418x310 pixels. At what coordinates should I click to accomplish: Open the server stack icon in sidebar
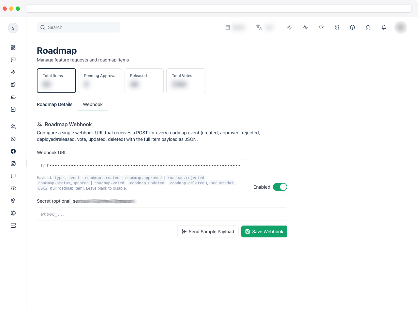[13, 225]
